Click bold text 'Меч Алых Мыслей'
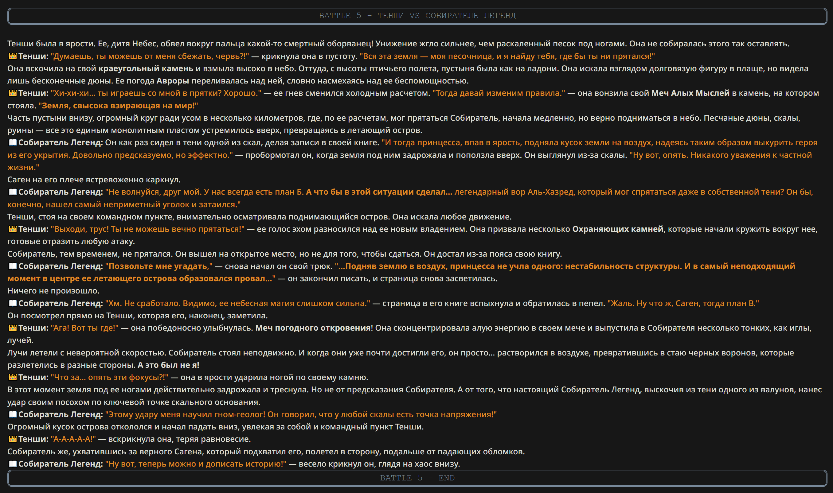 (x=690, y=93)
